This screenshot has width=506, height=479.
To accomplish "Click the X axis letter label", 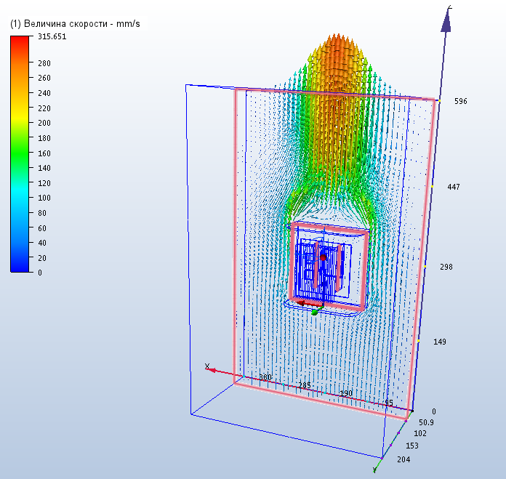I will point(207,366).
